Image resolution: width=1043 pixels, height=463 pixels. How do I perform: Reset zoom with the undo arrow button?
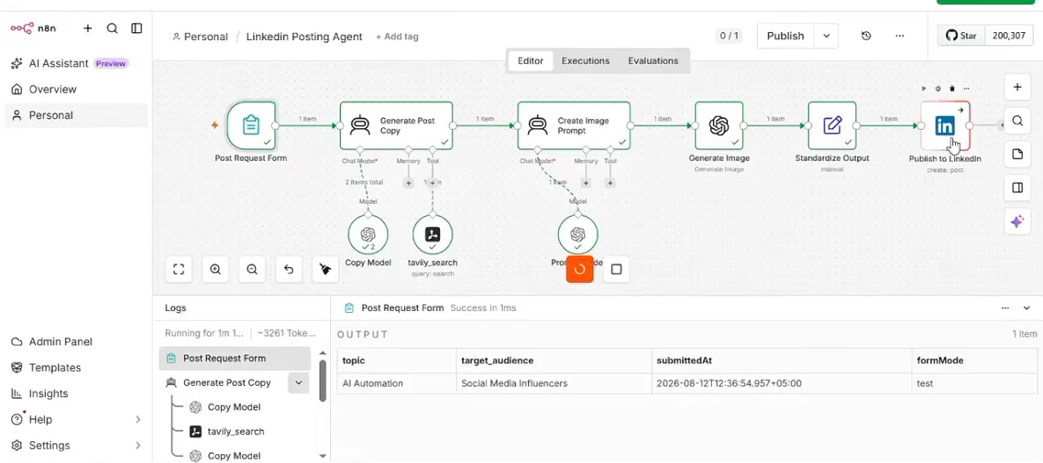pyautogui.click(x=289, y=269)
